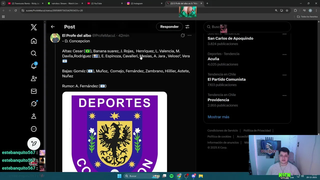This screenshot has width=320, height=180.
Task: Click the browser back arrow
Action: point(3,10)
